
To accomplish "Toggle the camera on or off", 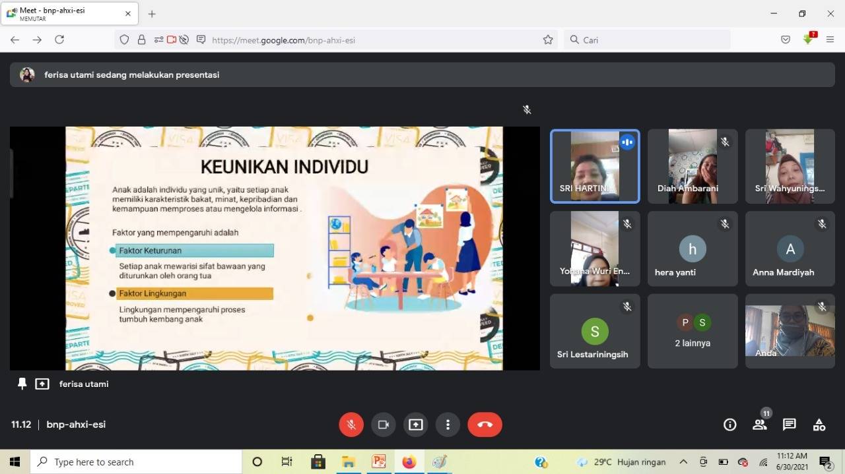I will point(383,425).
